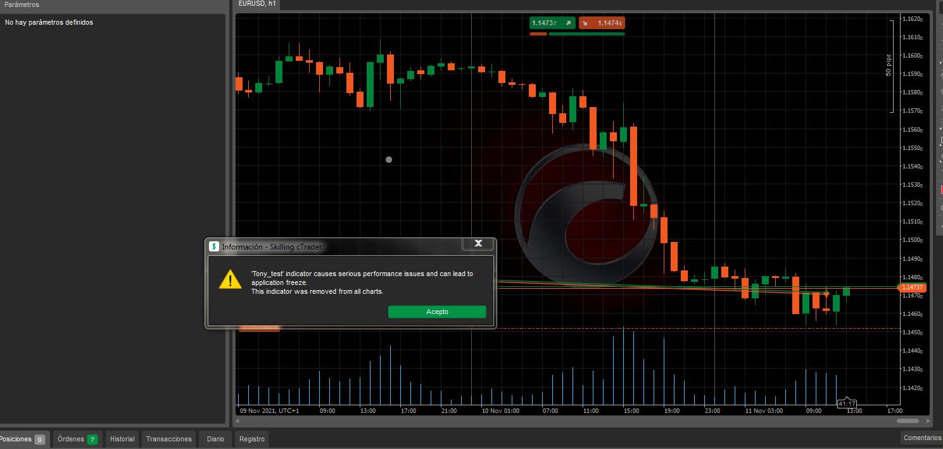The width and height of the screenshot is (943, 449).
Task: Click 'This indicator was removed from all charts.'
Action: tap(317, 291)
